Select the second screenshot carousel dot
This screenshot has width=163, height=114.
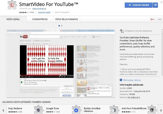(x=62, y=26)
